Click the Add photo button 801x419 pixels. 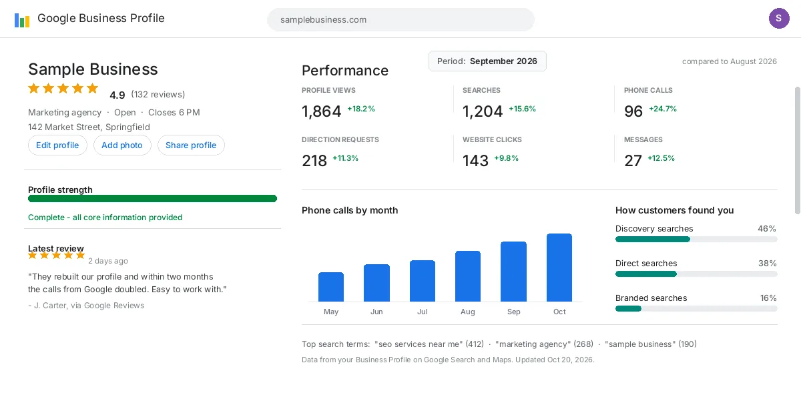click(x=122, y=145)
